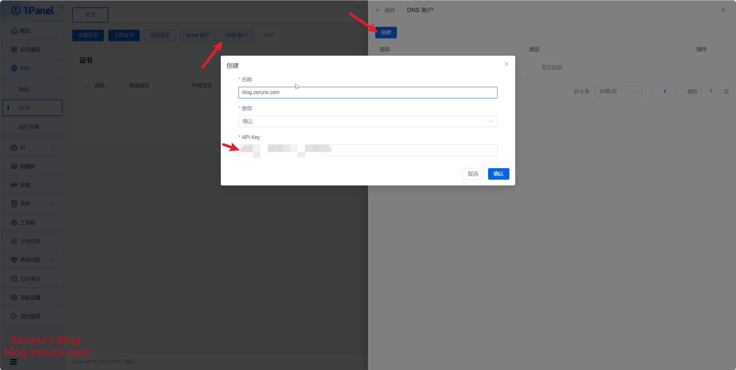This screenshot has height=370, width=736.
Task: Select the 运行环境 sidebar menu item
Action: point(29,127)
